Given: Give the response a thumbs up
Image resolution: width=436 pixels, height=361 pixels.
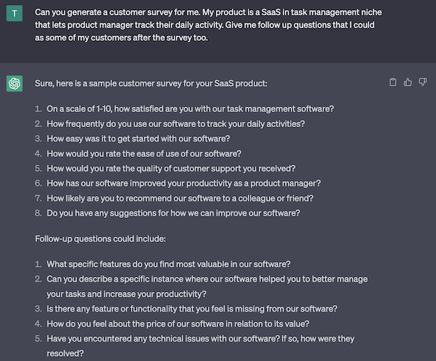Looking at the screenshot, I should (x=408, y=82).
